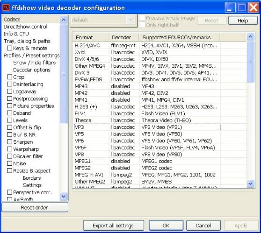Image resolution: width=261 pixels, height=233 pixels.
Task: Change the decoder for MP43 row
Action: pos(121,86)
